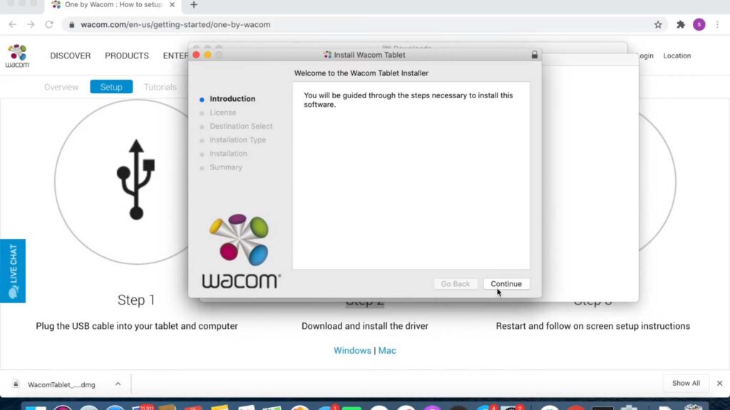Open the downloaded WacomTablet dmg file
Screen dimensions: 730x410
coord(61,384)
